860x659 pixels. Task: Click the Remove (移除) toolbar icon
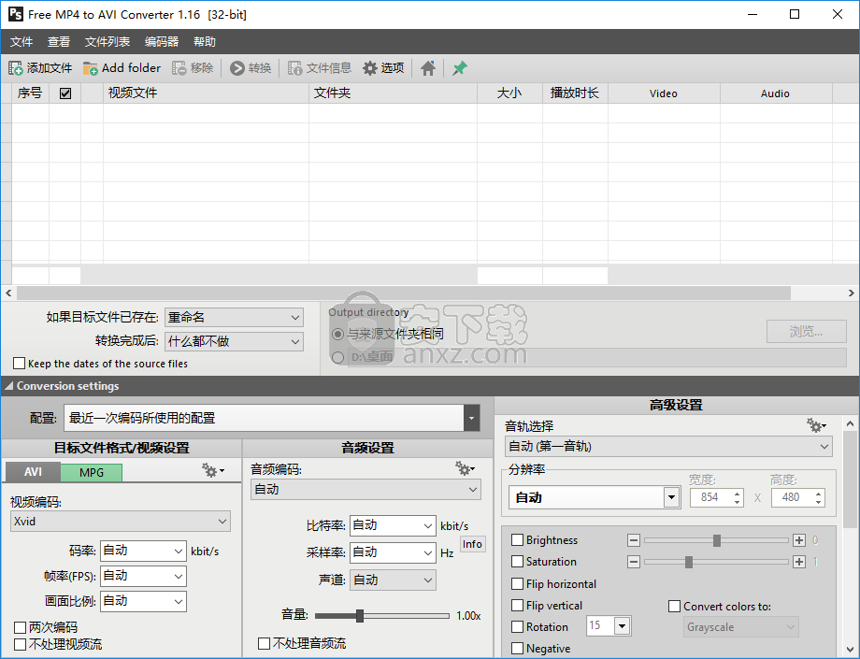click(179, 68)
